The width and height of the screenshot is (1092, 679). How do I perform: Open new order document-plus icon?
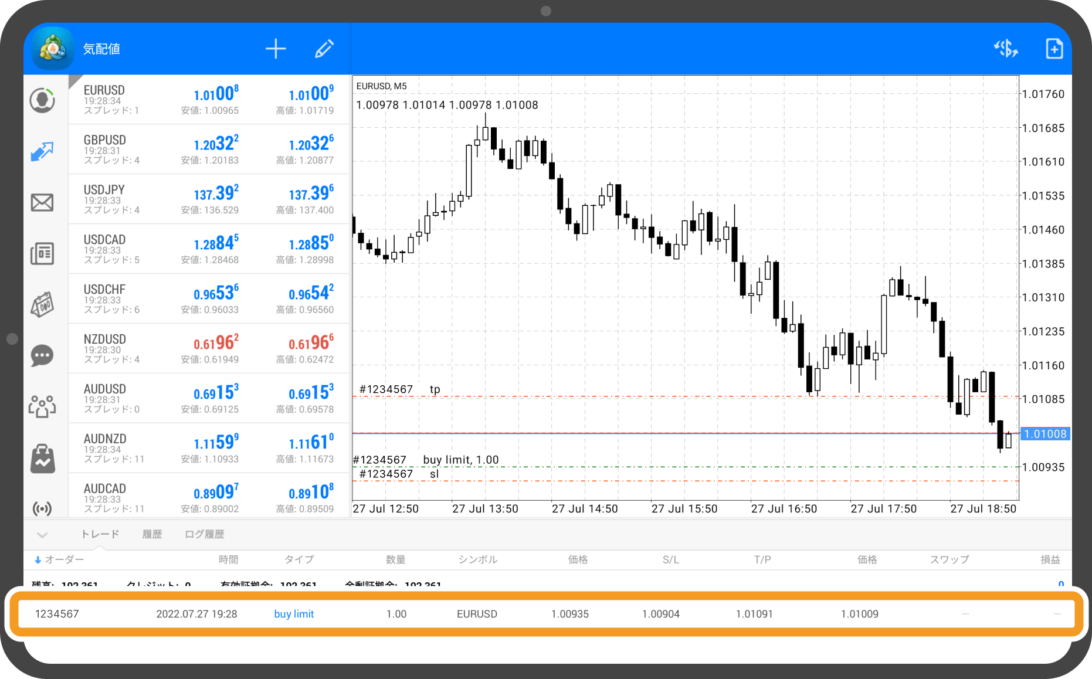[1054, 49]
